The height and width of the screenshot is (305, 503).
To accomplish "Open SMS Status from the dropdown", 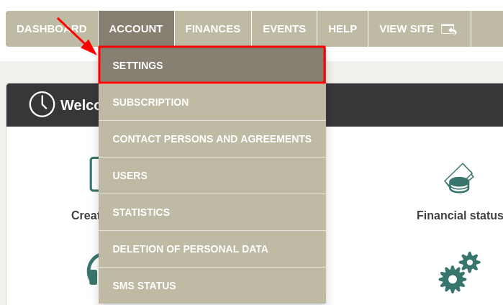I will pyautogui.click(x=212, y=286).
